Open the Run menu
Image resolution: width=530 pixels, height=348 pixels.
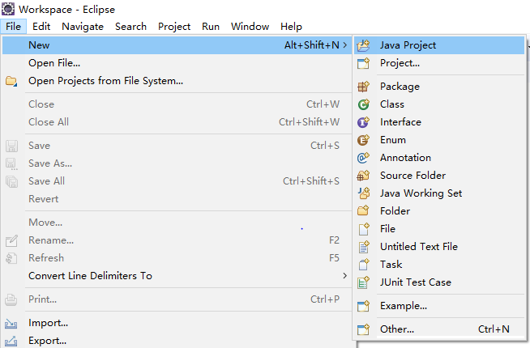pyautogui.click(x=211, y=27)
